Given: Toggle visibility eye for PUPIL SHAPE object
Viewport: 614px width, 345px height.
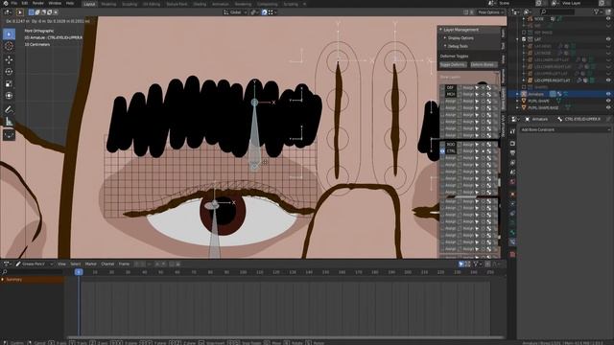Looking at the screenshot, I should tap(608, 101).
